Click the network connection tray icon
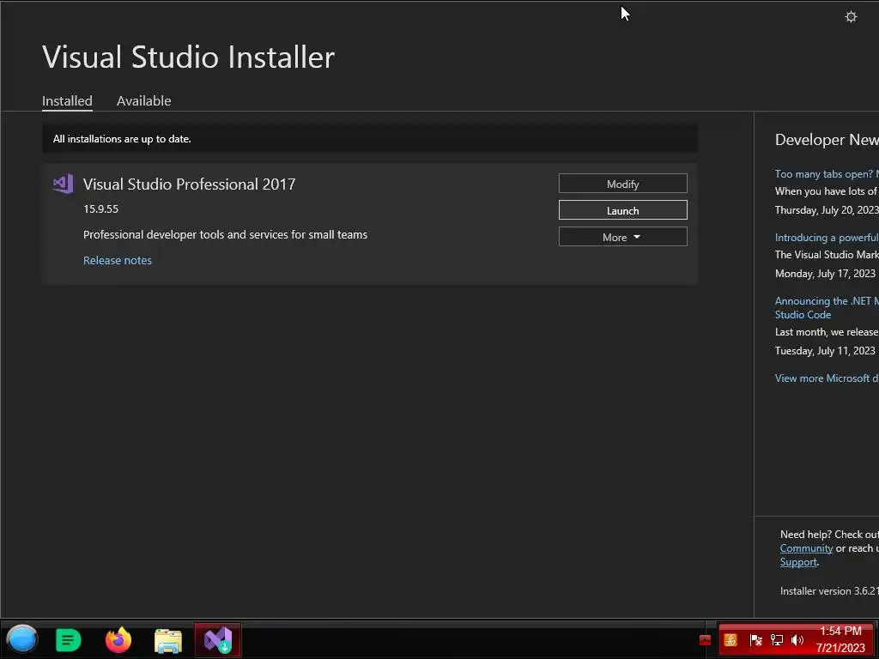879x659 pixels. (776, 640)
